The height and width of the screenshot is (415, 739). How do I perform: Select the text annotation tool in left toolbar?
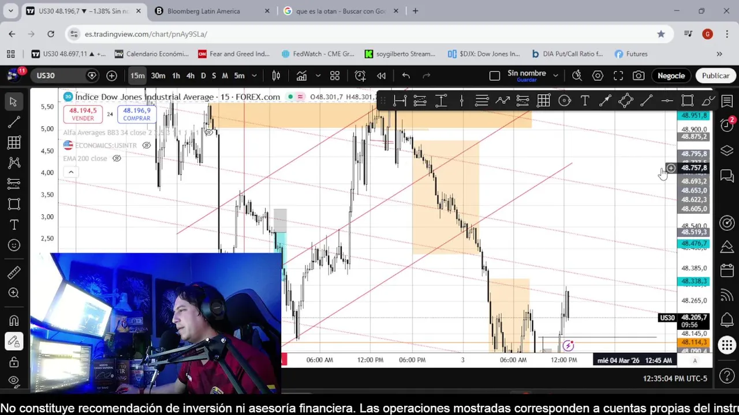(x=14, y=225)
